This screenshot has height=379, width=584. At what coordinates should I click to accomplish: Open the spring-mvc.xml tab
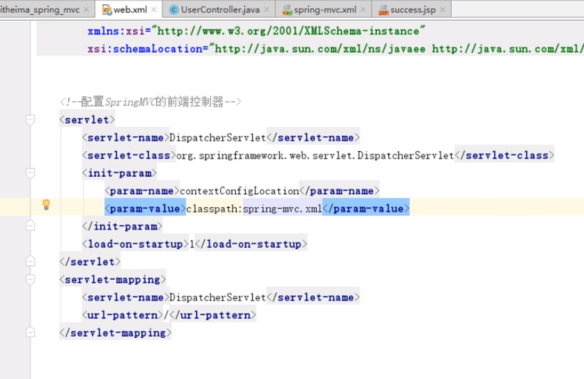325,10
